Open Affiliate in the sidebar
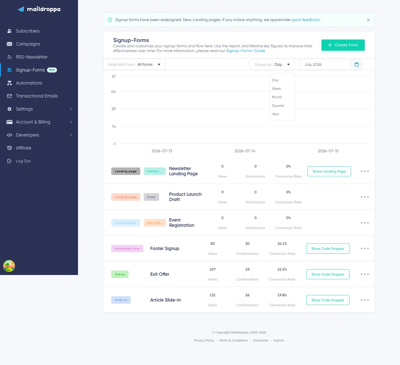The height and width of the screenshot is (365, 400). tap(23, 148)
